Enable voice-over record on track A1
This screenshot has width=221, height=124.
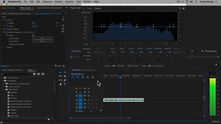[x=97, y=100]
